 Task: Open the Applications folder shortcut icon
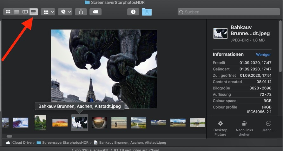coord(147,12)
